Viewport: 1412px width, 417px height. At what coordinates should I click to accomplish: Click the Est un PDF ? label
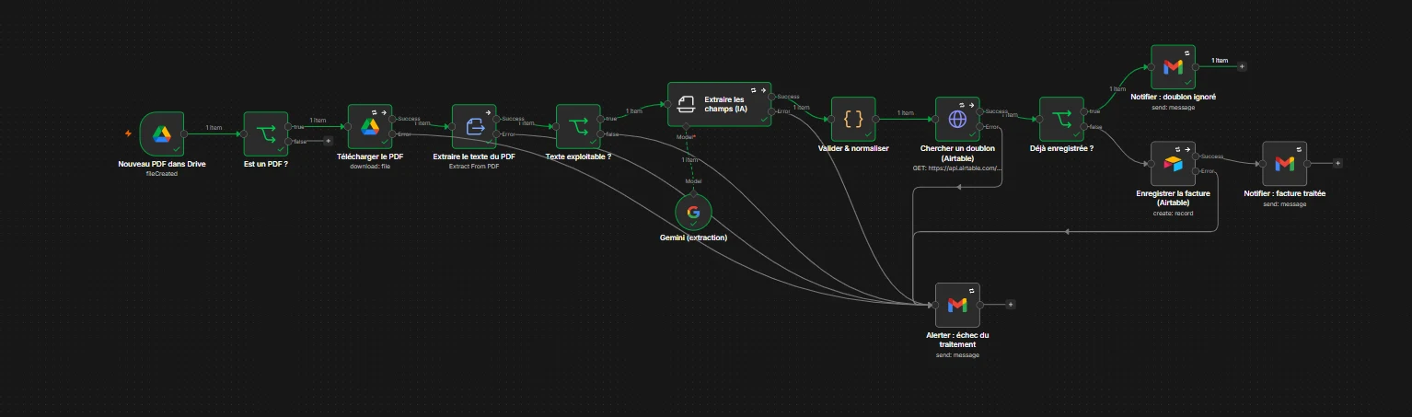[x=266, y=164]
